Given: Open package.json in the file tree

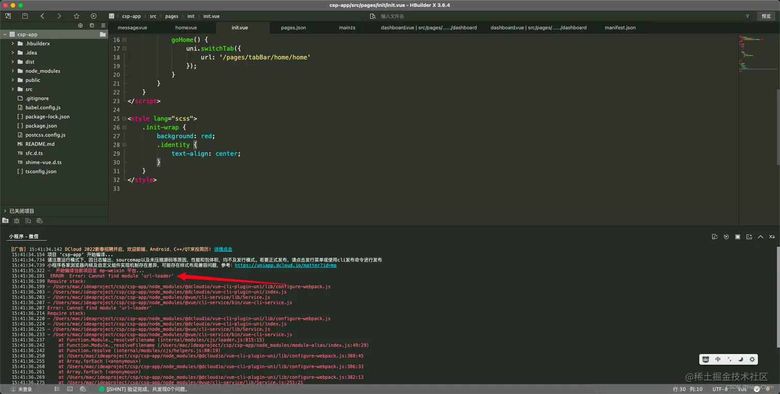Looking at the screenshot, I should [x=41, y=126].
